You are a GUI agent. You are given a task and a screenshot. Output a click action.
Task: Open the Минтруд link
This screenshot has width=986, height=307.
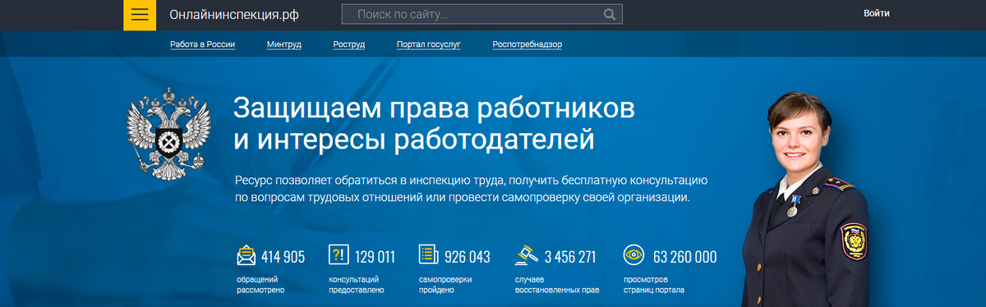coord(284,44)
